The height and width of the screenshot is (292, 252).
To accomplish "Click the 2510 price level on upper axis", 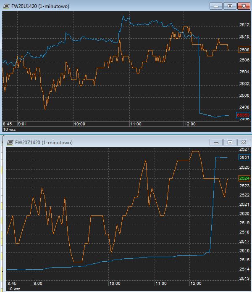I will [x=244, y=37].
